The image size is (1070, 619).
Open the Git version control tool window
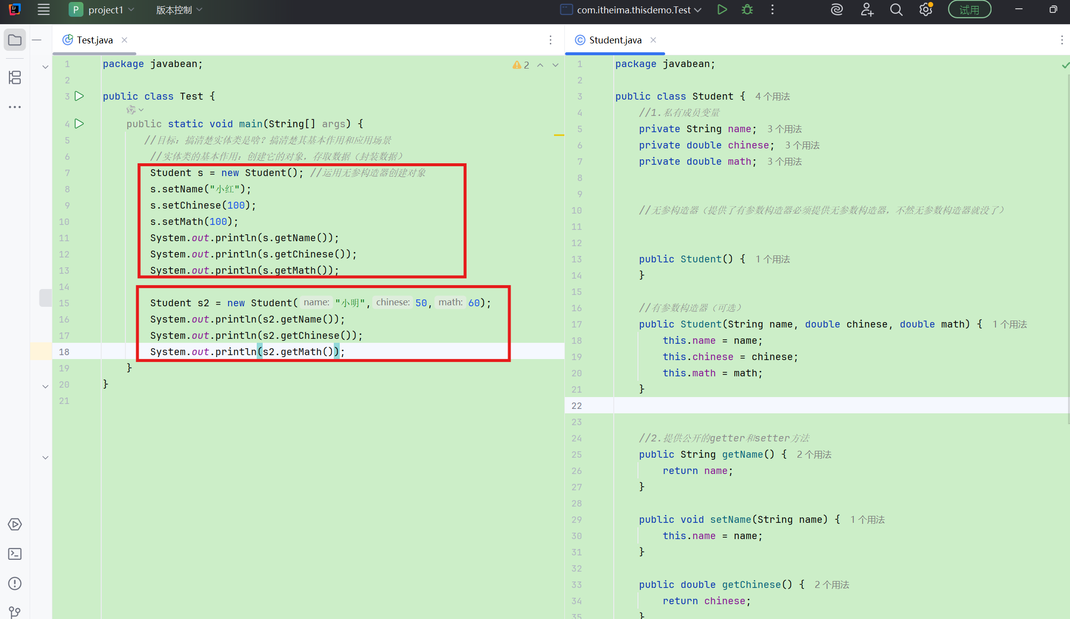click(x=15, y=612)
